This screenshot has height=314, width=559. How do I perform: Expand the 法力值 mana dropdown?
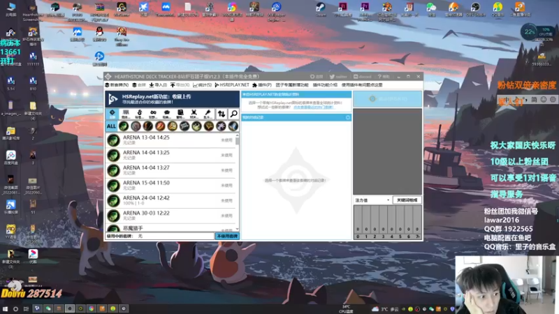(x=372, y=200)
